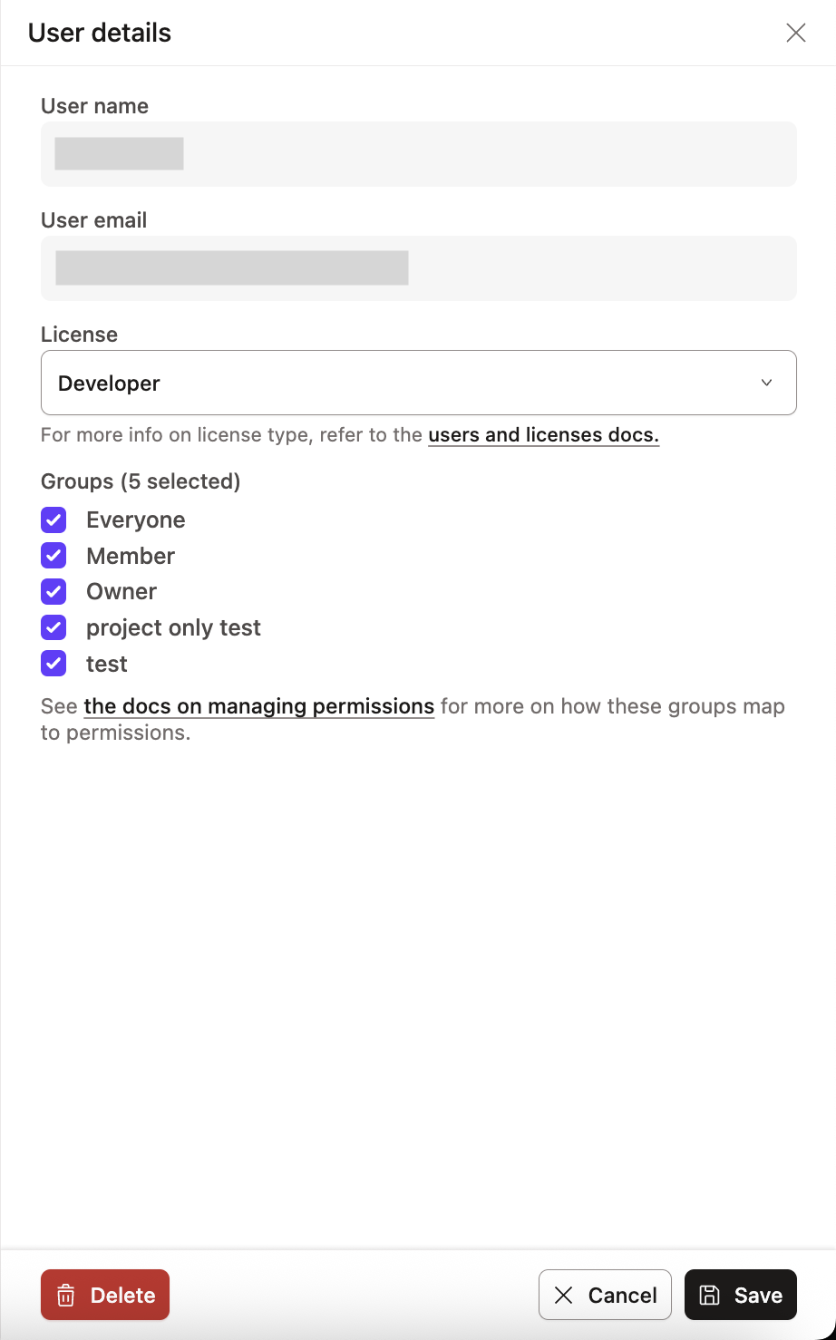Image resolution: width=836 pixels, height=1340 pixels.
Task: Click the X to close User details dialog
Action: point(795,32)
